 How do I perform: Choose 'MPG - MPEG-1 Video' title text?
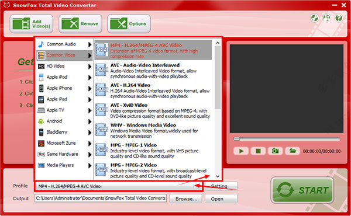tap(133, 145)
